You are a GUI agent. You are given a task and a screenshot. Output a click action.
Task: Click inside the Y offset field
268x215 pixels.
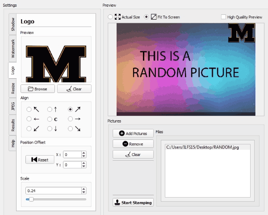72,165
